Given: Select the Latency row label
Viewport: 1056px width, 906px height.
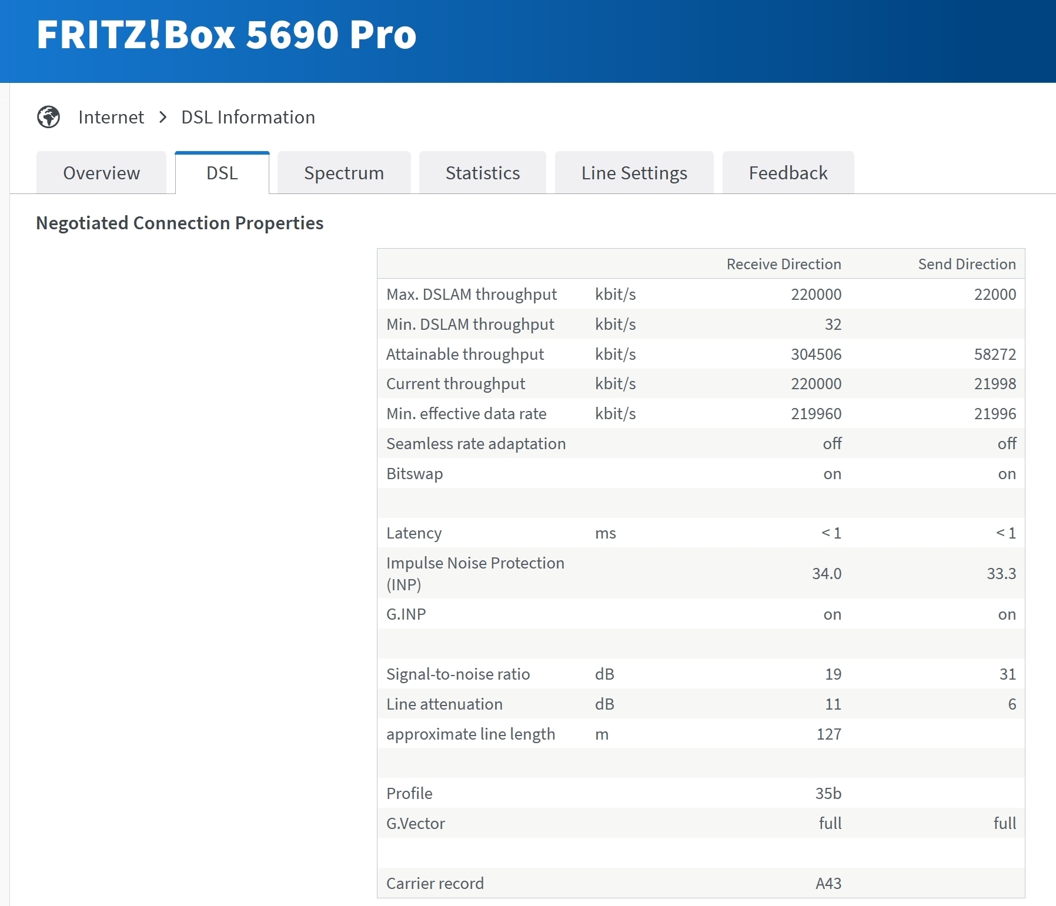Looking at the screenshot, I should 413,533.
